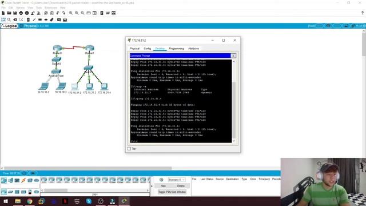The width and height of the screenshot is (366, 206).
Task: Click the Print toolbar icon
Action: 21,13
